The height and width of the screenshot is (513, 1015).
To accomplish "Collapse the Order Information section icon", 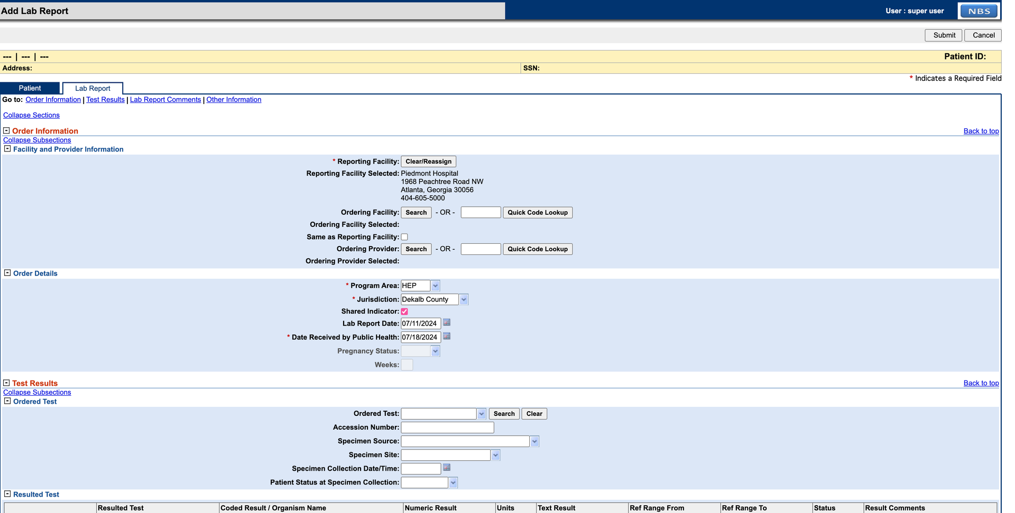I will 6,130.
